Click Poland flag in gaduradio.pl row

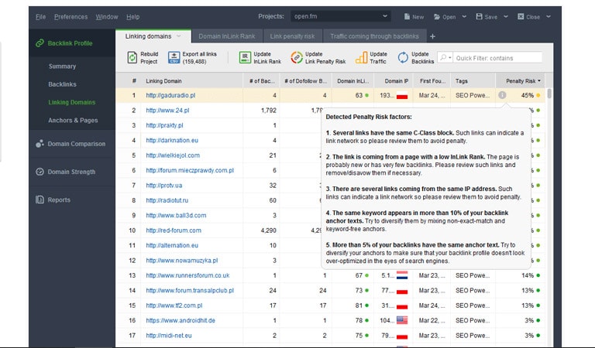[x=402, y=95]
